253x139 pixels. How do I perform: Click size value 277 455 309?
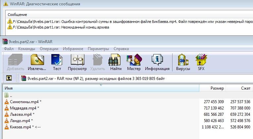point(214,102)
